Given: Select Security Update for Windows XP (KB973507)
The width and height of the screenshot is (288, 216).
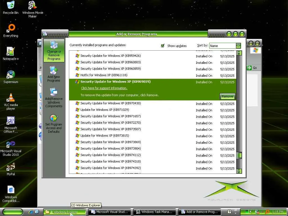Looking at the screenshot, I should click(152, 129).
